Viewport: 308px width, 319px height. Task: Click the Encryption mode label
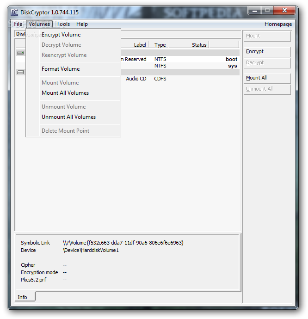(x=39, y=272)
